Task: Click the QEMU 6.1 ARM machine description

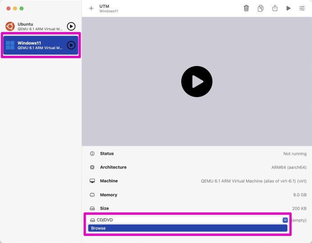Action: point(254,181)
